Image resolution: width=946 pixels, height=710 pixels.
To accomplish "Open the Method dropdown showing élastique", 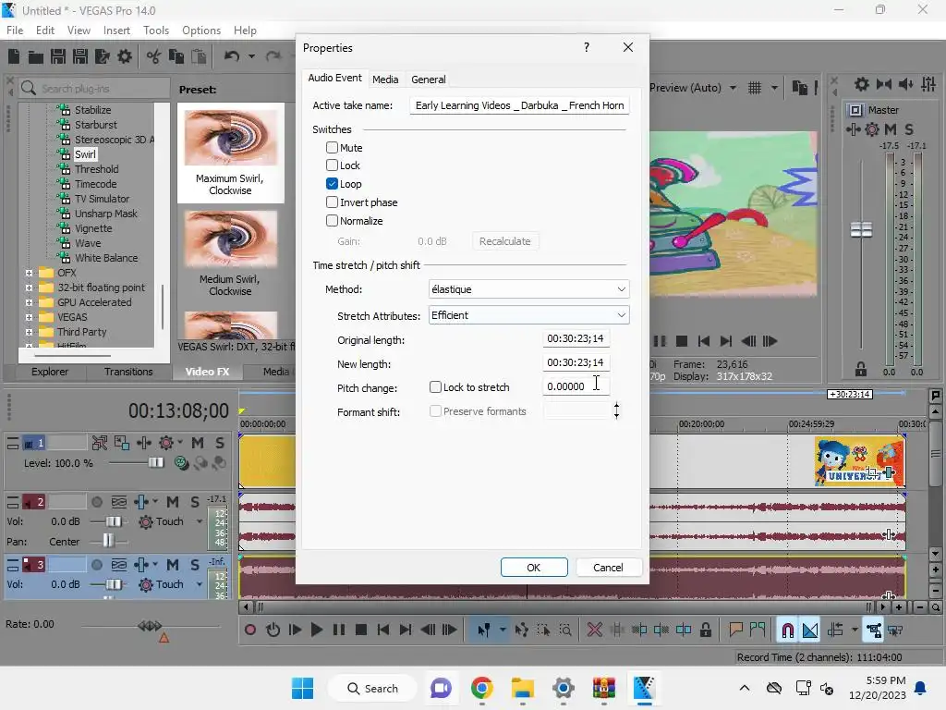I will tap(528, 289).
